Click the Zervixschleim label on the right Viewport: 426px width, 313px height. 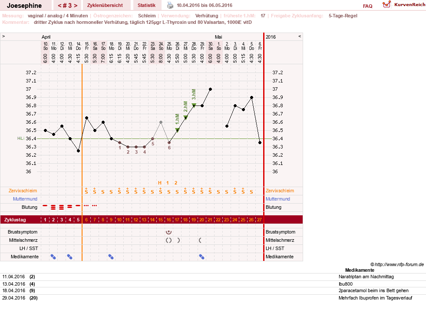pos(280,191)
